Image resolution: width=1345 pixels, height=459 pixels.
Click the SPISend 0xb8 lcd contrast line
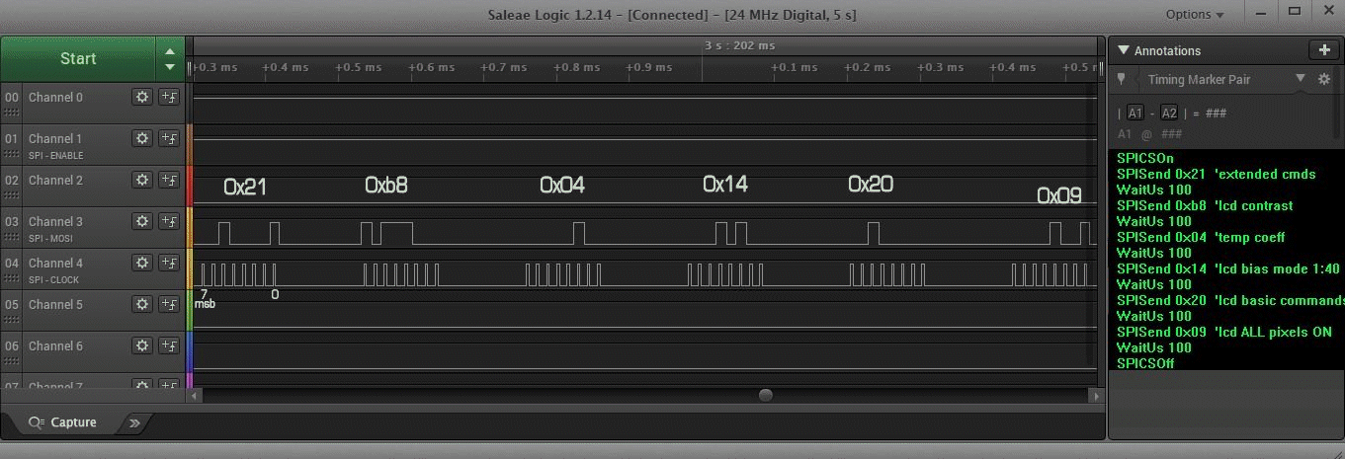coord(1205,205)
